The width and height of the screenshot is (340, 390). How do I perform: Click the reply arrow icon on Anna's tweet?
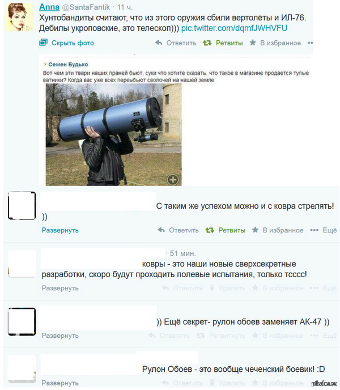click(159, 43)
